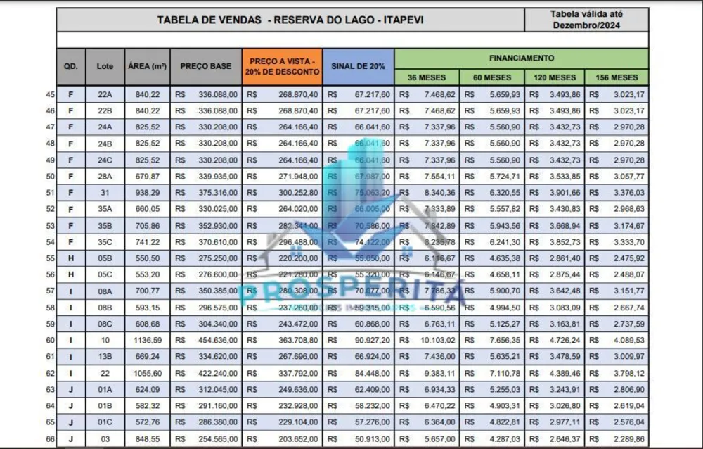Screen dimensions: 703x449
Task: Click the QD. column header
Action: pyautogui.click(x=71, y=66)
